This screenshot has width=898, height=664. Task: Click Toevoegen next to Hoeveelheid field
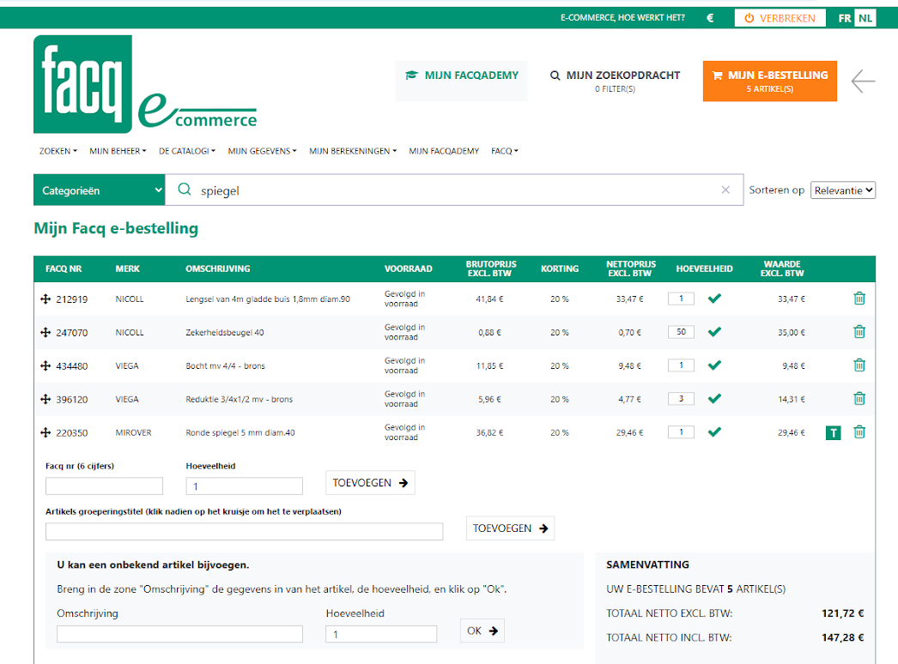coord(370,483)
